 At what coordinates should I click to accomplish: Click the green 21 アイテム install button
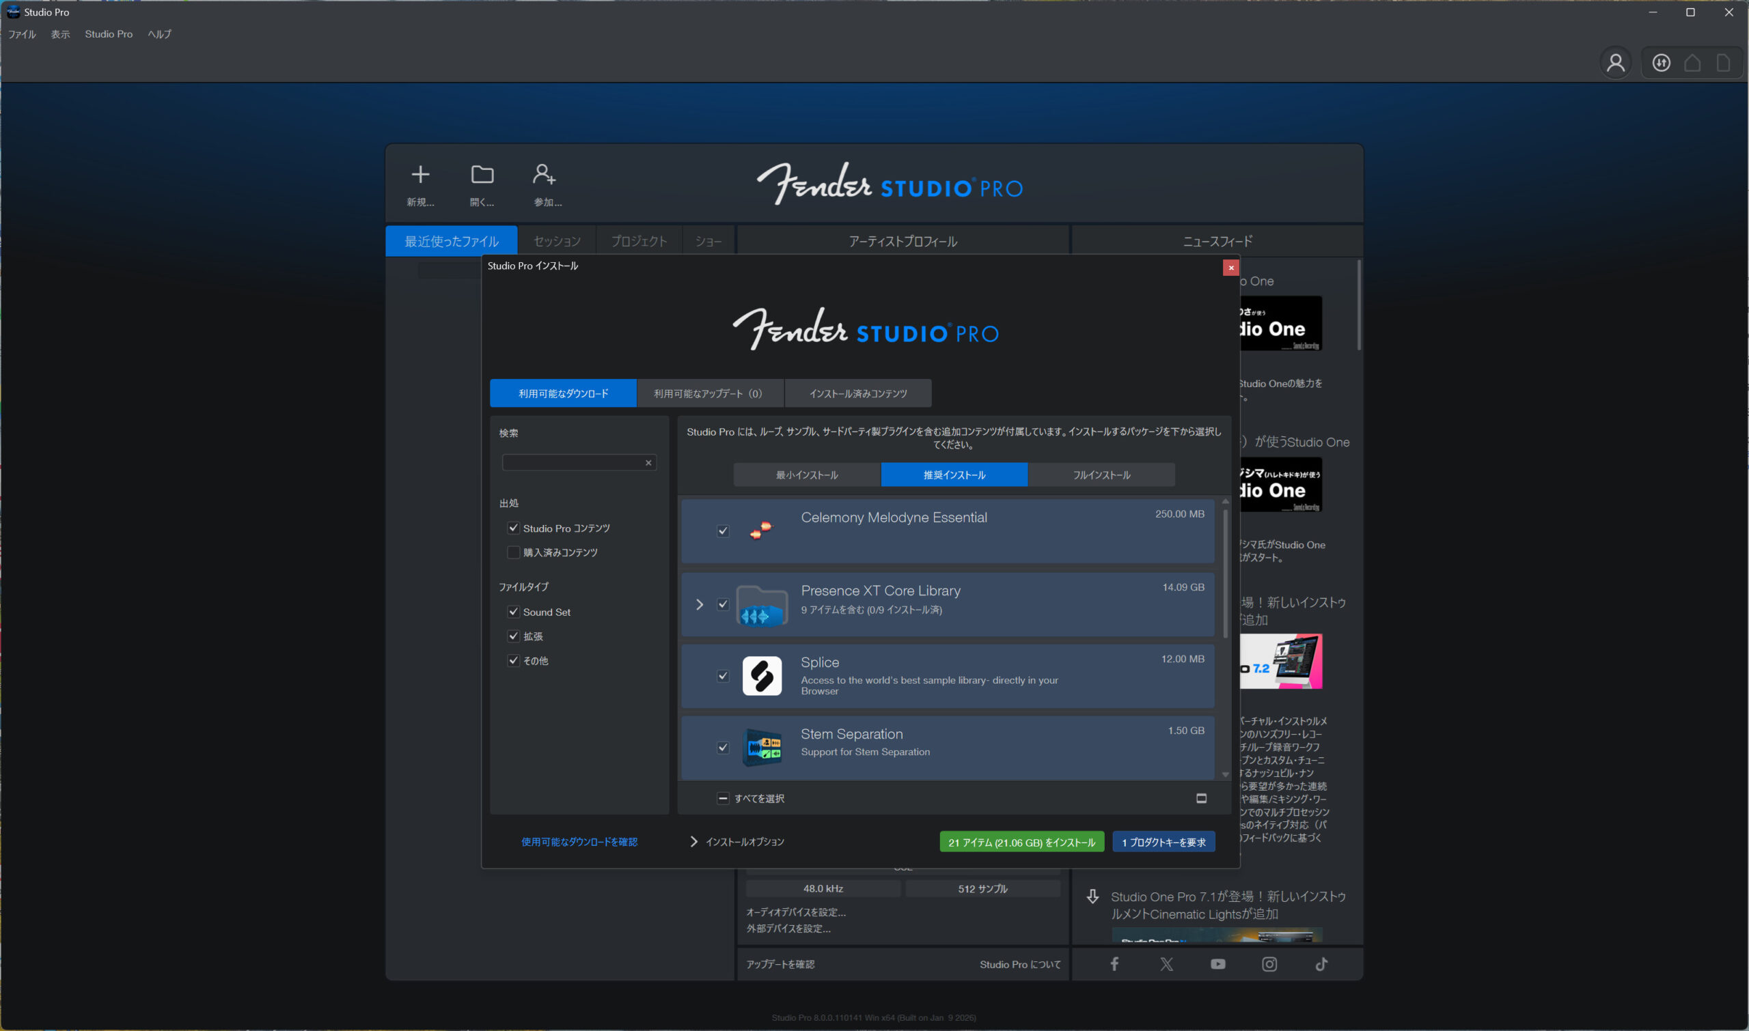pos(1021,842)
